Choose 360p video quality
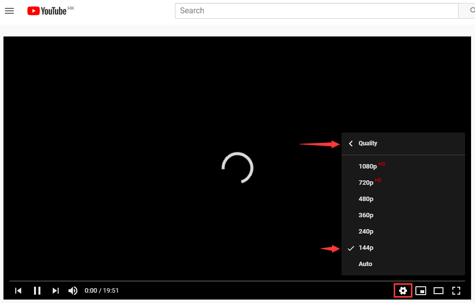Viewport: 475px width, 303px height. (403, 215)
